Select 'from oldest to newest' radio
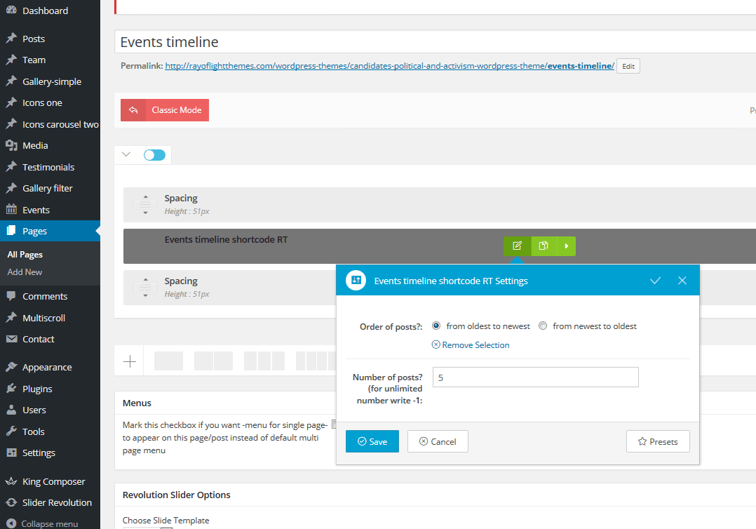The image size is (756, 529). pyautogui.click(x=436, y=326)
